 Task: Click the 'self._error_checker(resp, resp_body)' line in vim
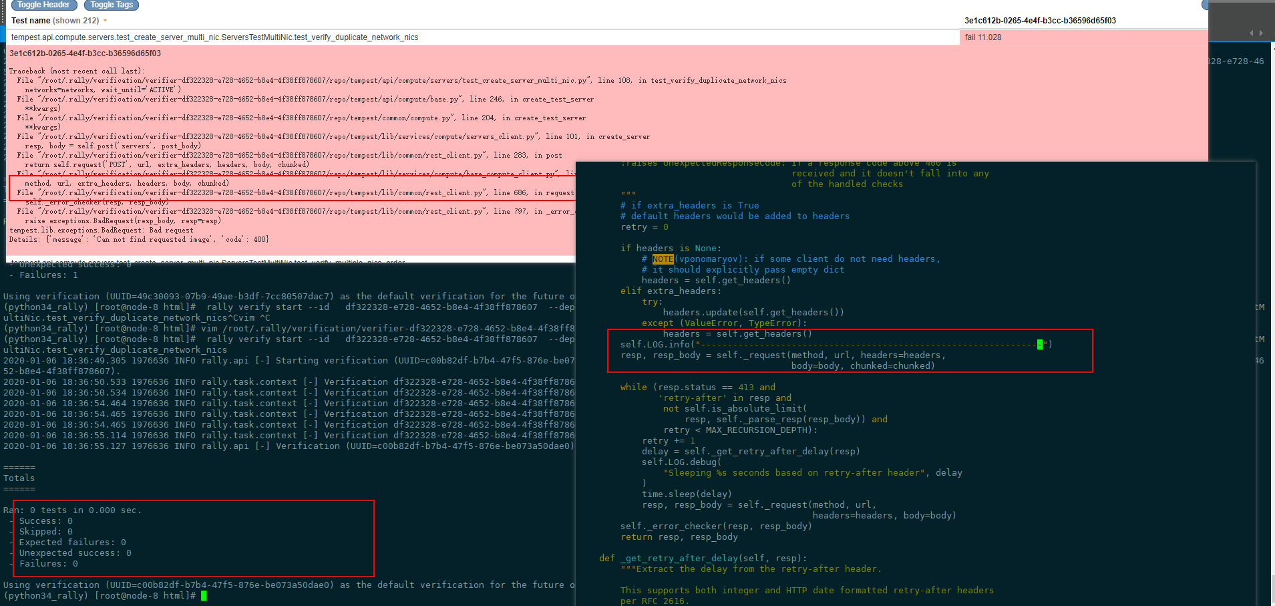(x=717, y=526)
